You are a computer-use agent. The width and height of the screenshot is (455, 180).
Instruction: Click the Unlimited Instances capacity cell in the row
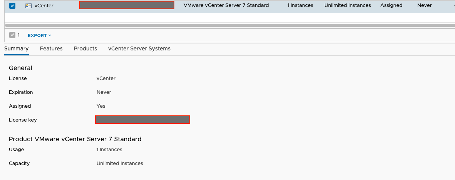tap(348, 5)
